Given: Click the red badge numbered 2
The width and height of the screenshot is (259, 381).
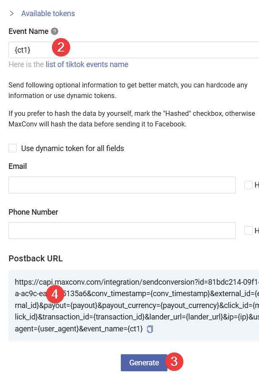Looking at the screenshot, I should (61, 47).
